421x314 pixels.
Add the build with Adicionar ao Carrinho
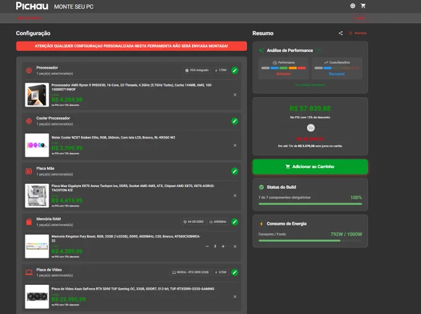[310, 167]
